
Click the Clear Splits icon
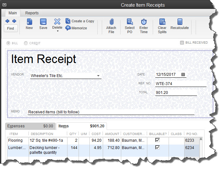tap(162, 22)
